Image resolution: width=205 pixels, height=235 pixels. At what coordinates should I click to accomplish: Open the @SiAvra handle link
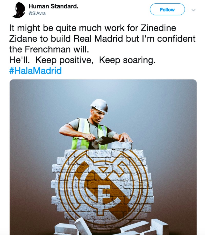point(37,13)
